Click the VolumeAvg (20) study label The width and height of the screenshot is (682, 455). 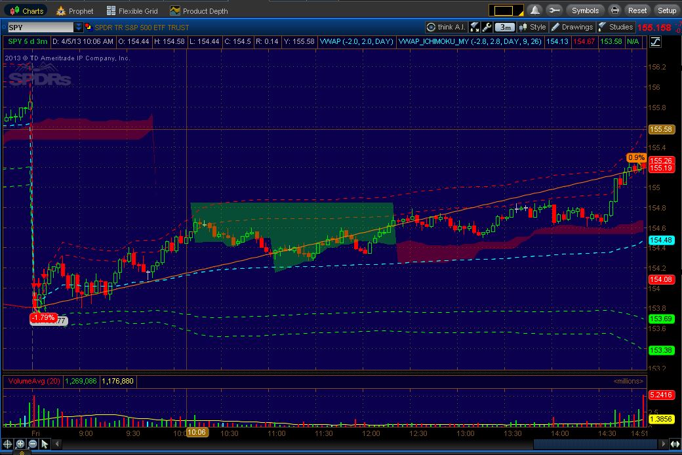click(34, 381)
